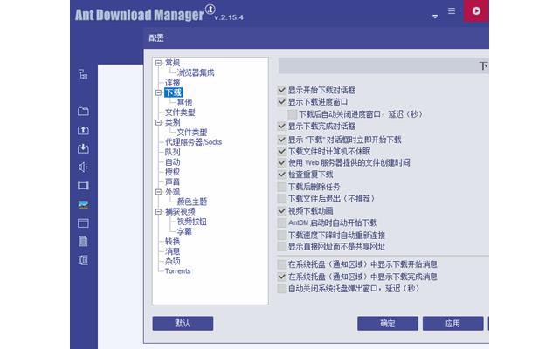This screenshot has width=559, height=349.
Task: Collapse the 捕获视频 tree node expander
Action: [159, 212]
